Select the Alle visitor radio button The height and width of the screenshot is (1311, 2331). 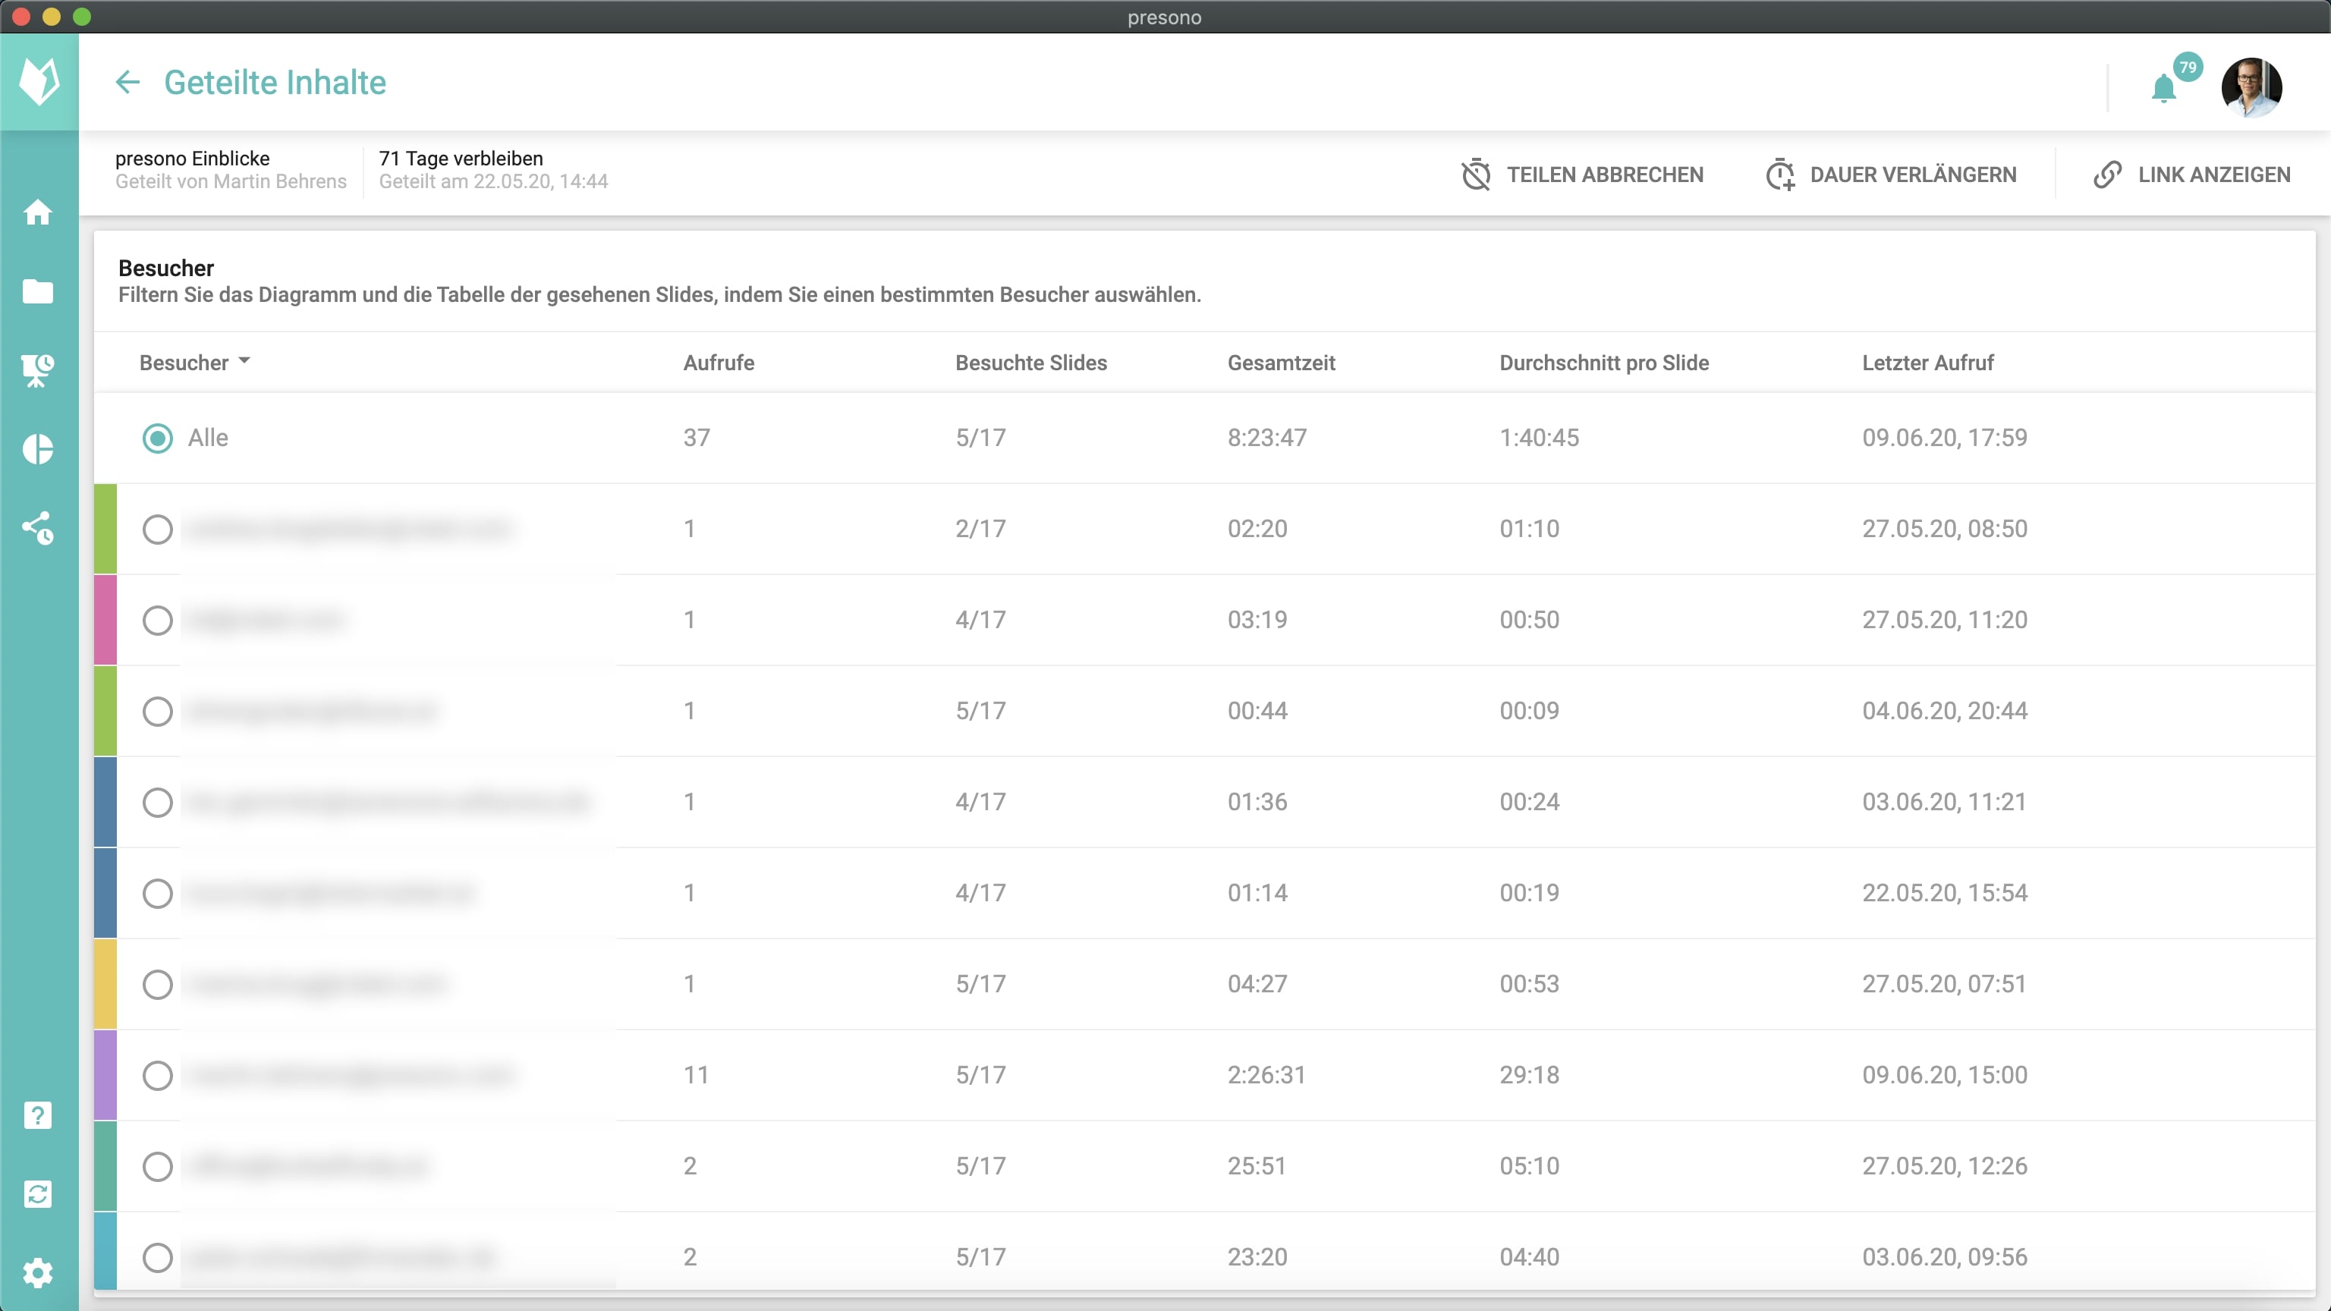pos(158,438)
